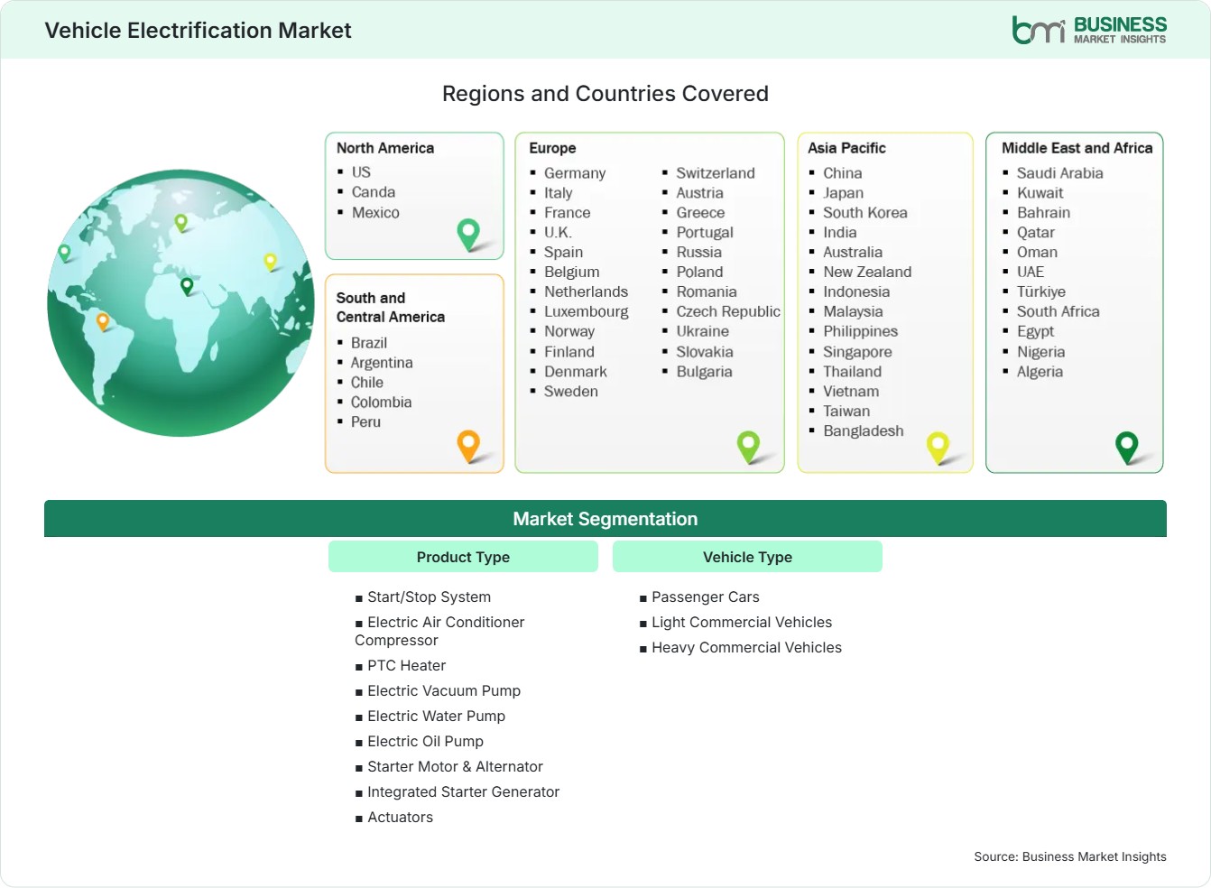Click the Market Segmentation banner
Image resolution: width=1211 pixels, height=888 pixels.
pos(605,519)
